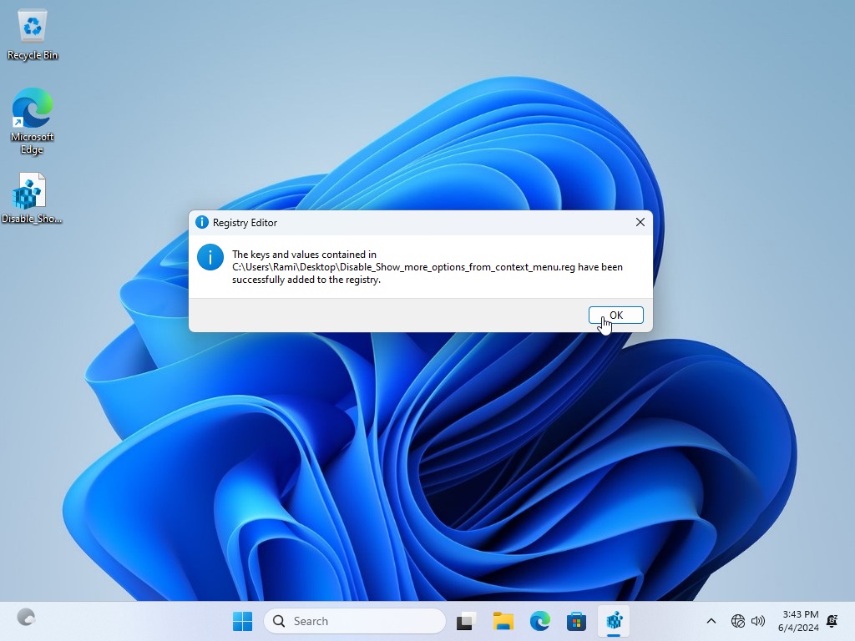855x641 pixels.
Task: Open the notification bell in the taskbar corner
Action: tap(832, 621)
